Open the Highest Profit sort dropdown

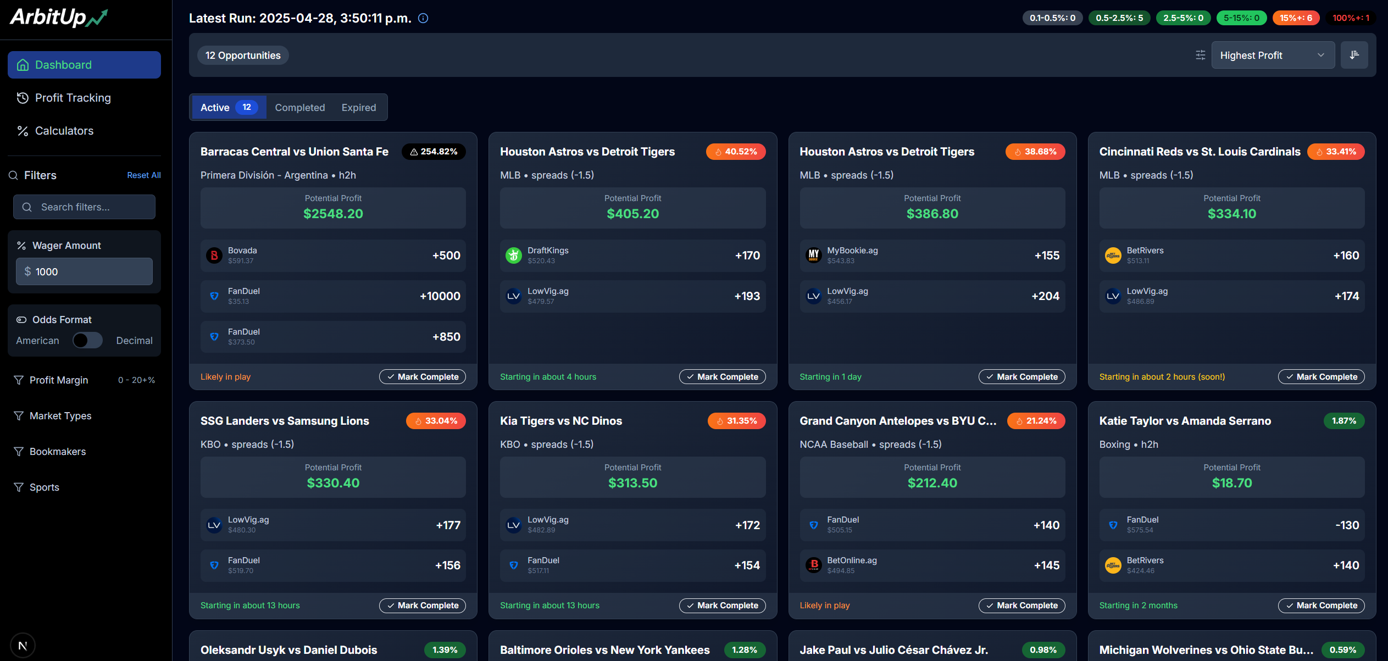coord(1273,55)
